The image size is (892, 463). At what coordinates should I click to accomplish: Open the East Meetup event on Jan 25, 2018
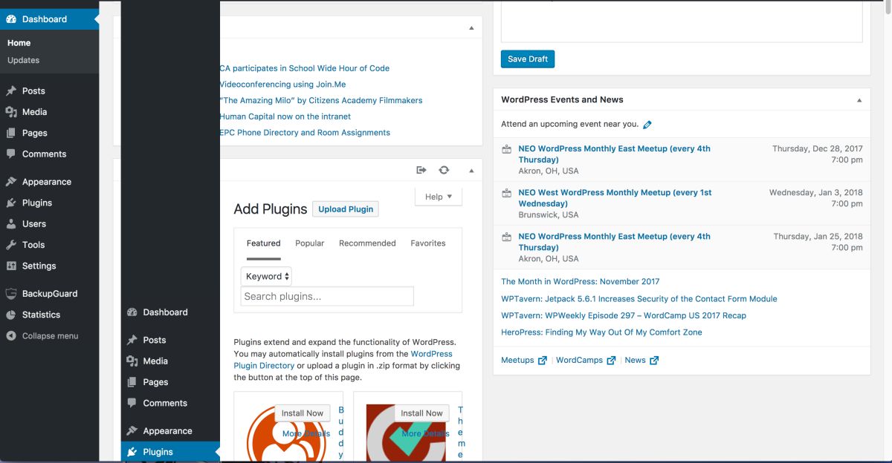pos(614,242)
